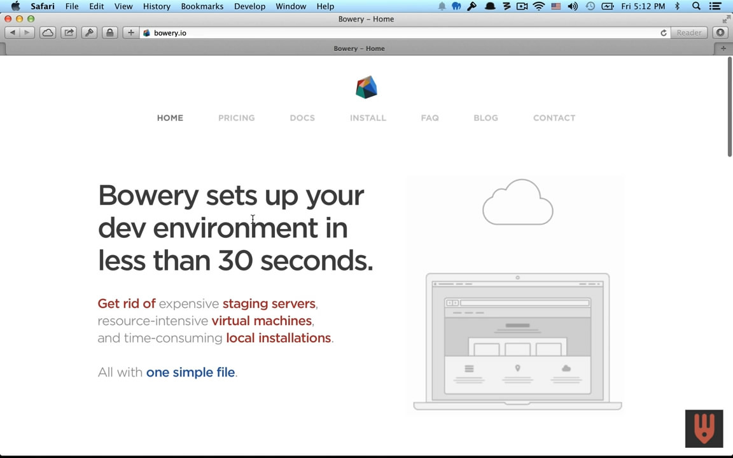The height and width of the screenshot is (458, 733).
Task: Click the bowery.io address field
Action: 405,32
